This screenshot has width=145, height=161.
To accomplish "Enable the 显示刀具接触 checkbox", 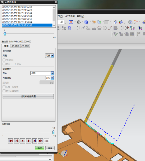I will [x=4, y=91].
